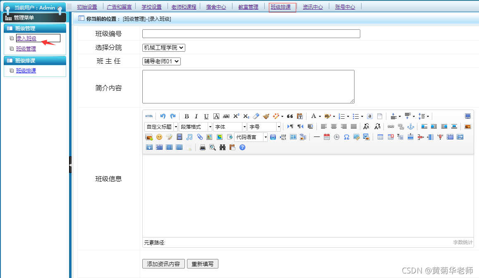Open the editor help icon
Image resolution: width=479 pixels, height=278 pixels.
click(x=242, y=147)
